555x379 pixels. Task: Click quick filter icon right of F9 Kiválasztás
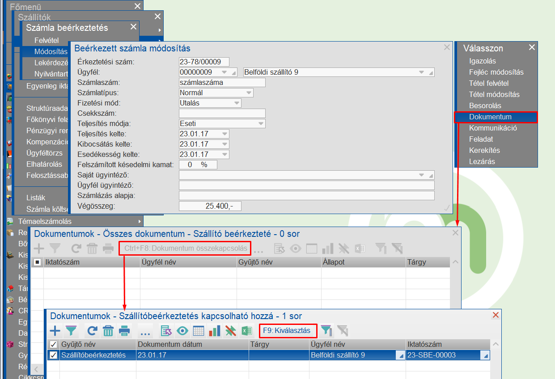(327, 331)
